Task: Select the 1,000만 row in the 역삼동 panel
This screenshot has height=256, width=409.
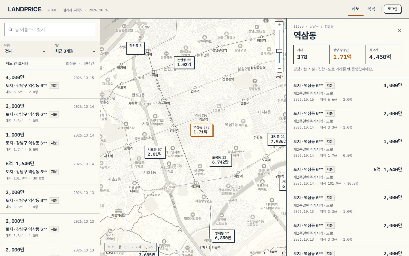Action: coord(348,148)
